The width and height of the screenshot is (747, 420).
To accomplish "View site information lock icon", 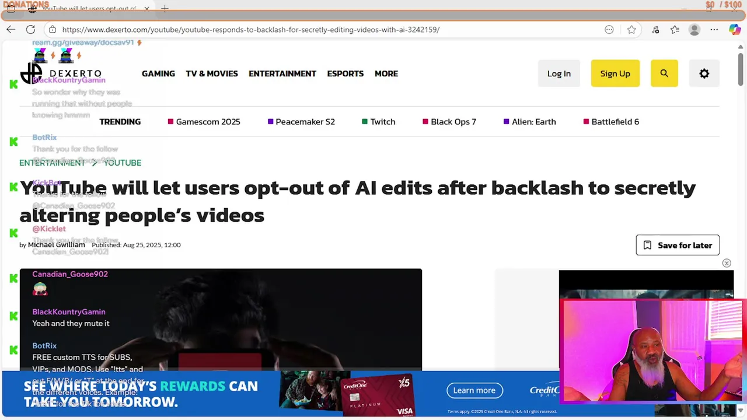I will click(x=53, y=29).
